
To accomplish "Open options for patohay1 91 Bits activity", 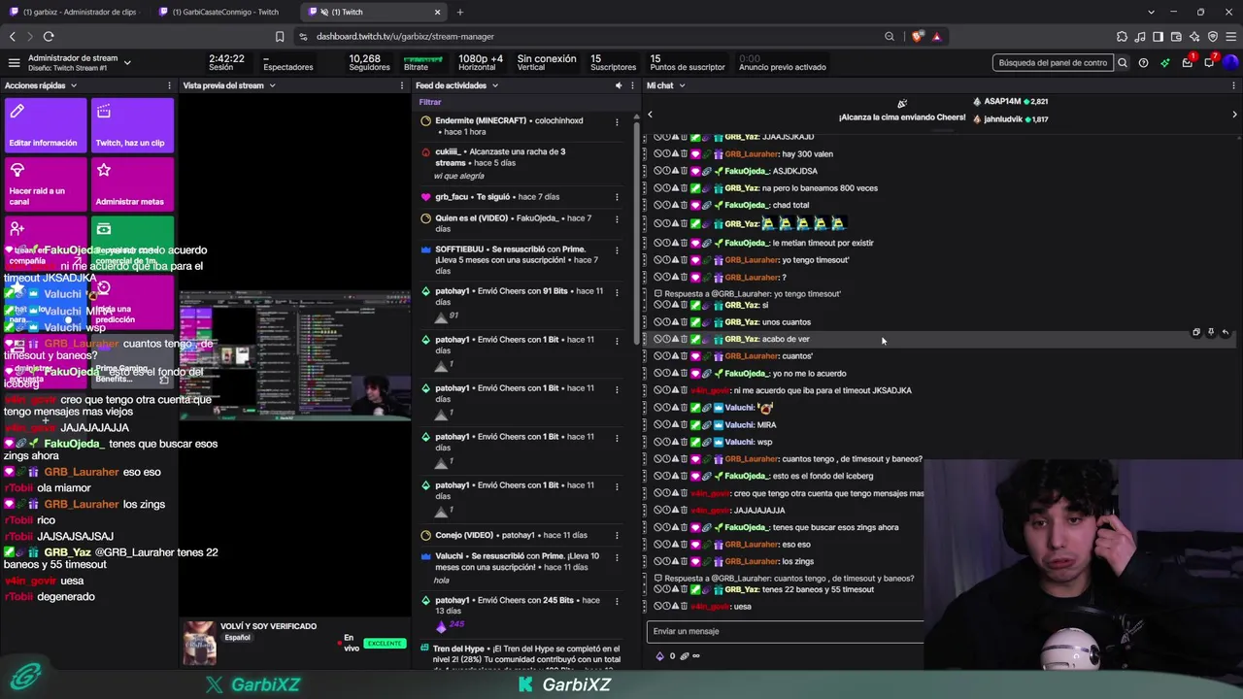I will pyautogui.click(x=617, y=292).
